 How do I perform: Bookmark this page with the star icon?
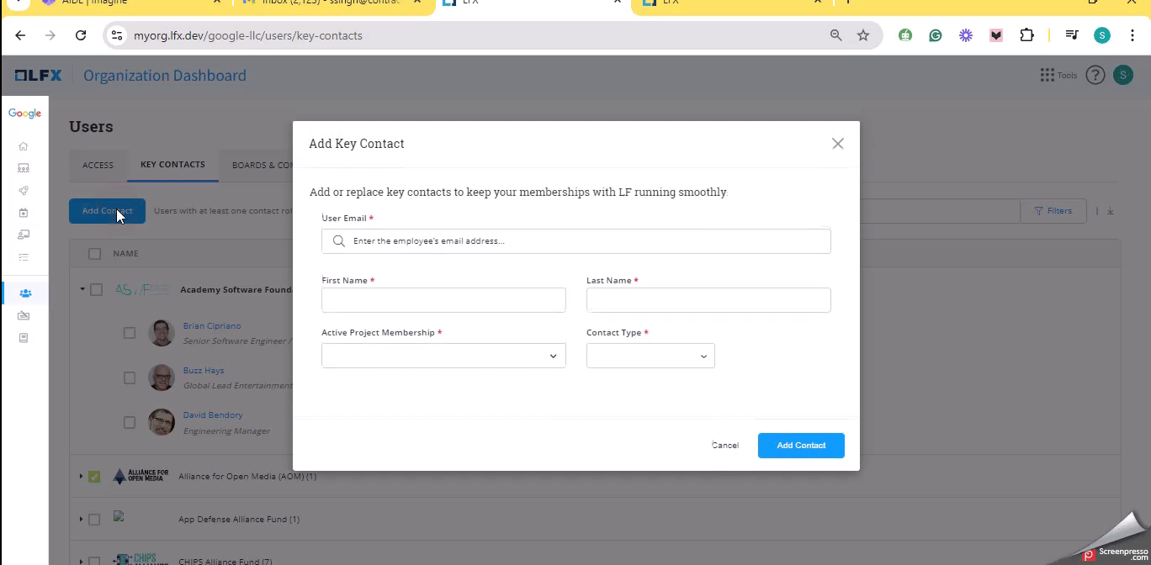coord(863,35)
